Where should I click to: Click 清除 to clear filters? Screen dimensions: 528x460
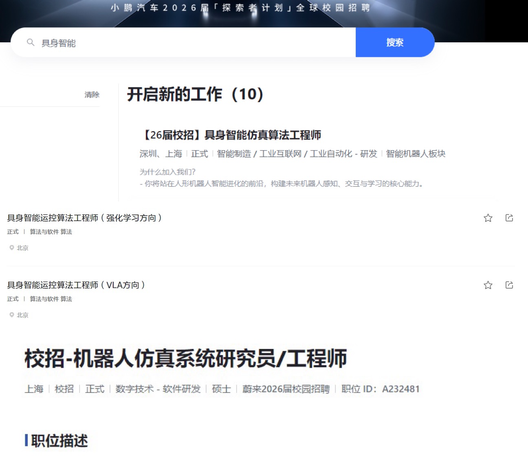point(92,95)
